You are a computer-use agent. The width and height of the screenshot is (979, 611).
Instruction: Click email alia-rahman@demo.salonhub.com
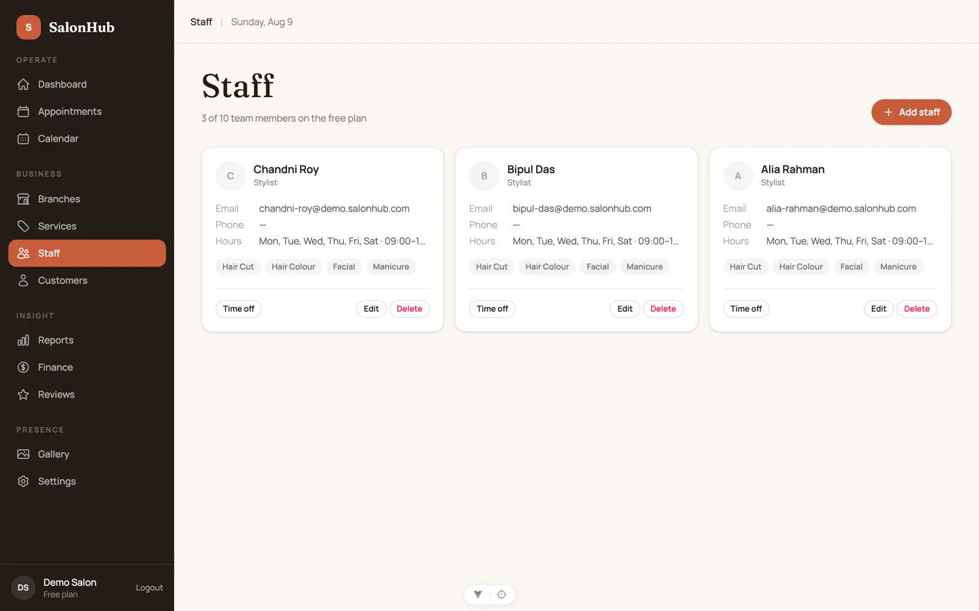coord(841,209)
